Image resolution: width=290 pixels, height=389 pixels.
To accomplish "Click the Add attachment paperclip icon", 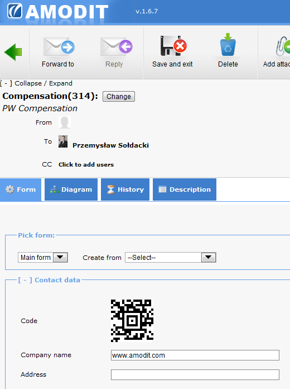I will pos(283,46).
